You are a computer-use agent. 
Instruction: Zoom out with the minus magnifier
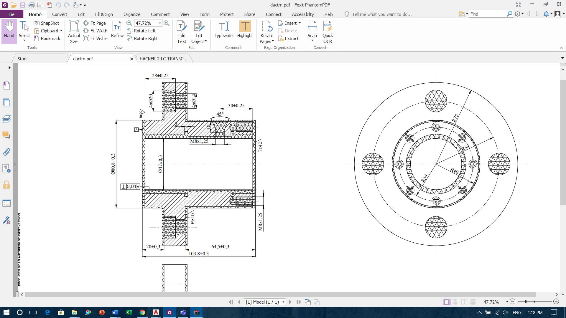click(129, 23)
